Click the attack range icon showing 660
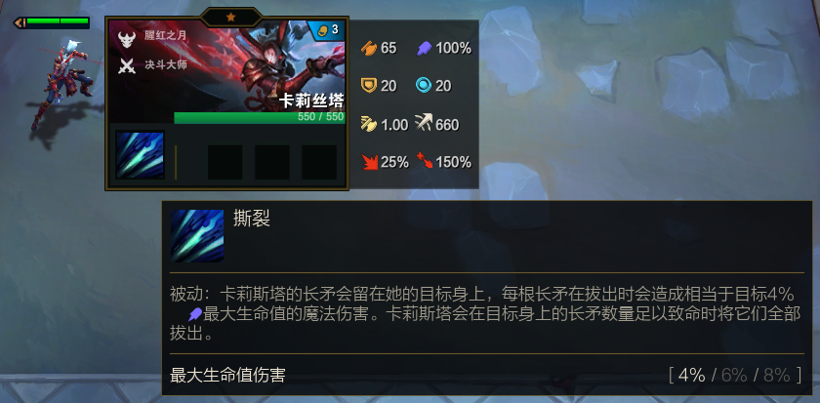The height and width of the screenshot is (403, 820). tap(424, 124)
